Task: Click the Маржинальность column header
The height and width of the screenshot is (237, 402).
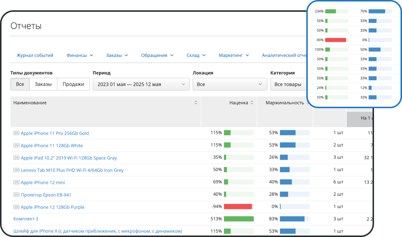Action: pyautogui.click(x=285, y=103)
